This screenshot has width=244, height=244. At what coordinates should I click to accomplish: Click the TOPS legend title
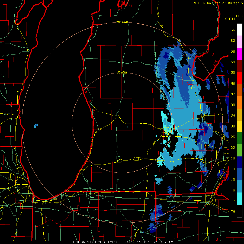pyautogui.click(x=238, y=16)
